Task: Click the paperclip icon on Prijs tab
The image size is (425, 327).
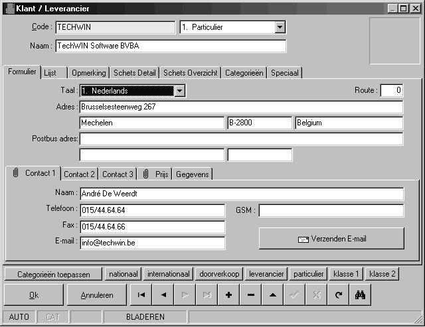Action: (146, 174)
